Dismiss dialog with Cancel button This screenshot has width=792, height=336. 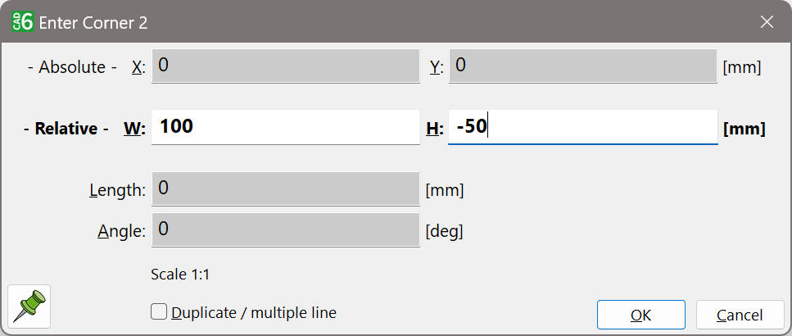pyautogui.click(x=740, y=315)
